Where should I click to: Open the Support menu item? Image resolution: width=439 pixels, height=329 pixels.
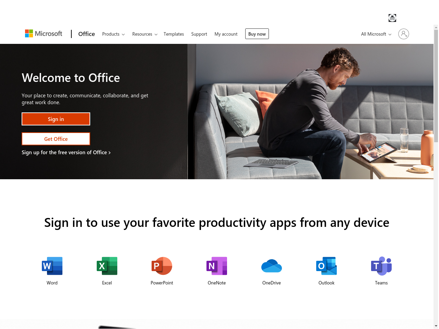pos(199,34)
